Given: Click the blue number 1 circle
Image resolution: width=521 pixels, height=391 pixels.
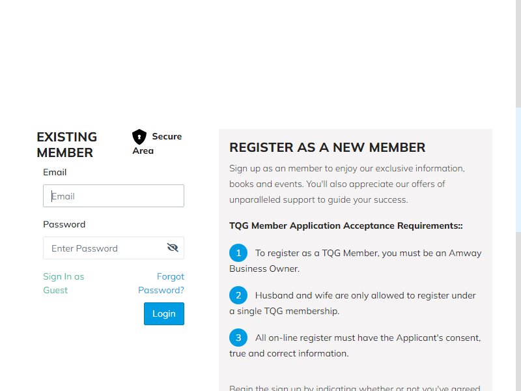Looking at the screenshot, I should tap(238, 253).
